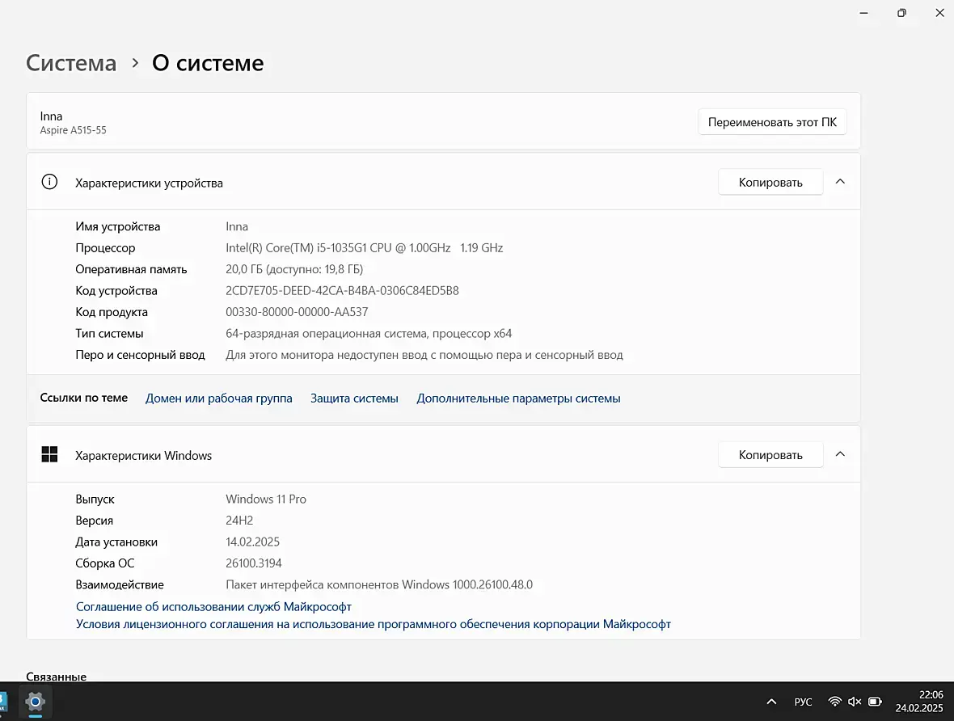Copy Windows specifications with Копировать

770,454
